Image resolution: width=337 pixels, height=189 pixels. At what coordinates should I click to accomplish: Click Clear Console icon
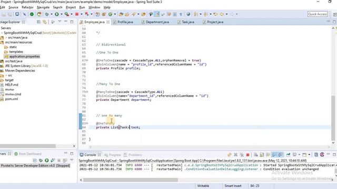click(x=256, y=155)
